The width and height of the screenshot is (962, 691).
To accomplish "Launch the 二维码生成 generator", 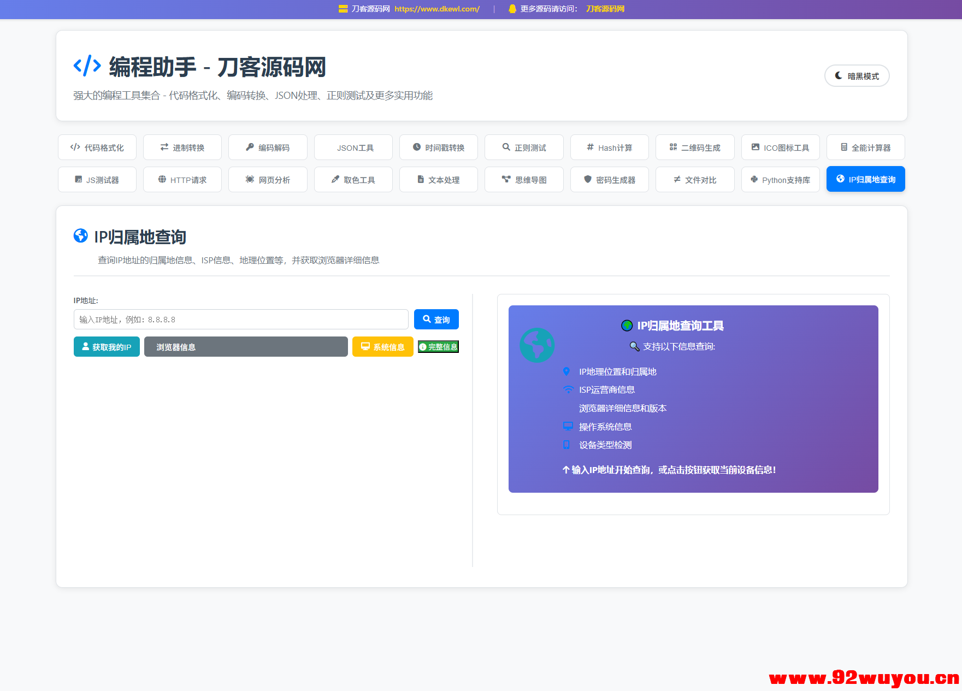I will (x=695, y=147).
